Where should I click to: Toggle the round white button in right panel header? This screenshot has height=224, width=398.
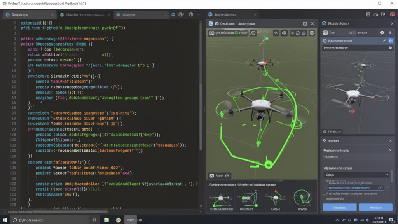(382, 33)
